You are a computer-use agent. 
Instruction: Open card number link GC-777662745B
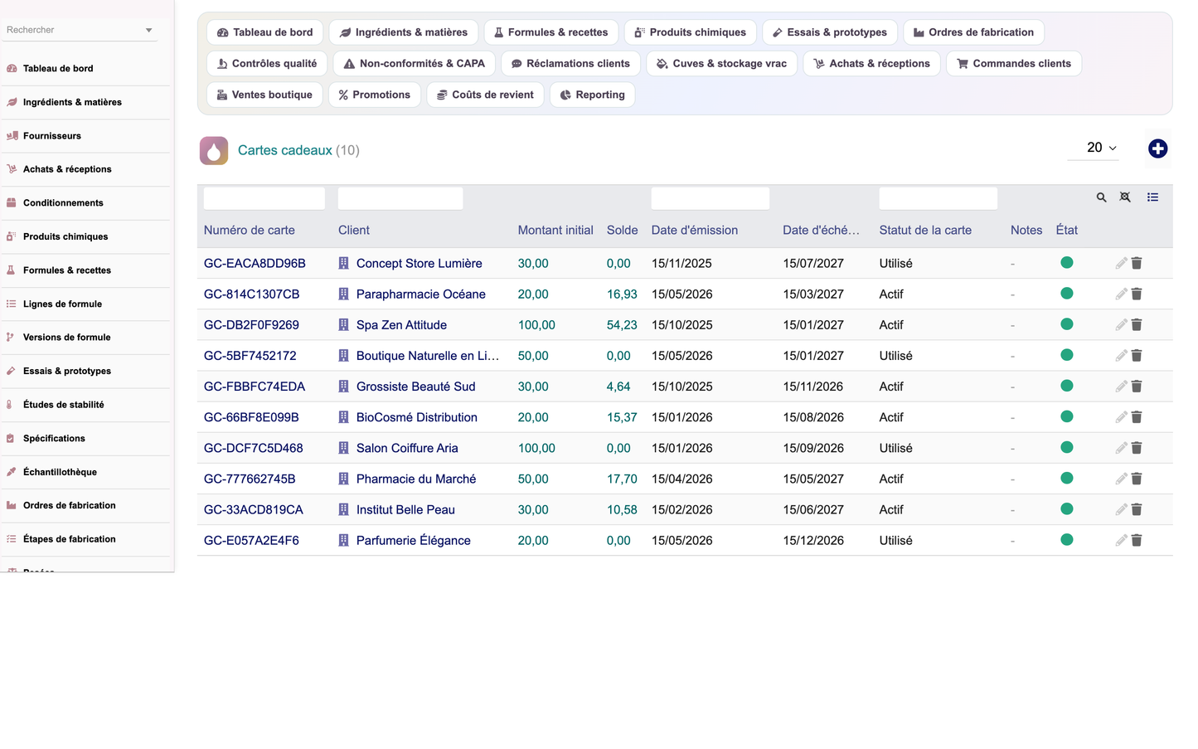(x=250, y=479)
